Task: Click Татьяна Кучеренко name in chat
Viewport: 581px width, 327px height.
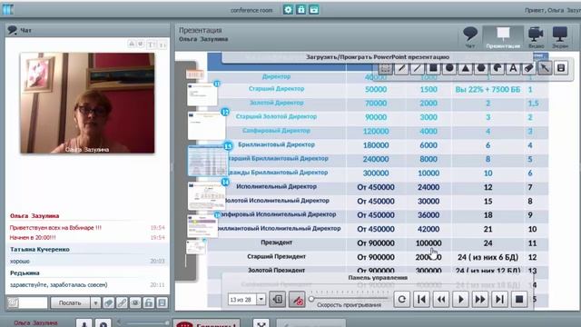Action: 40,250
